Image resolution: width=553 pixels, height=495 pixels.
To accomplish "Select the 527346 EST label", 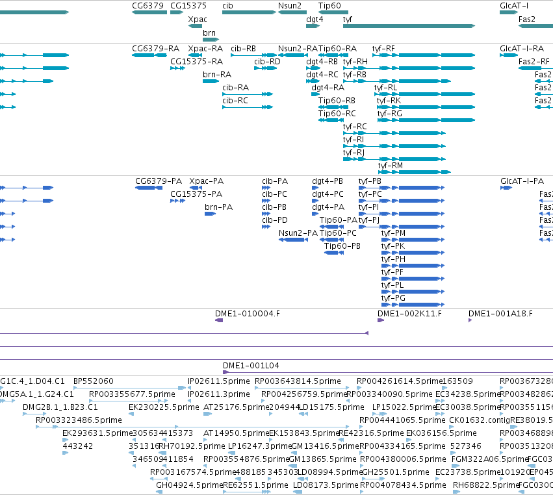I will (465, 446).
